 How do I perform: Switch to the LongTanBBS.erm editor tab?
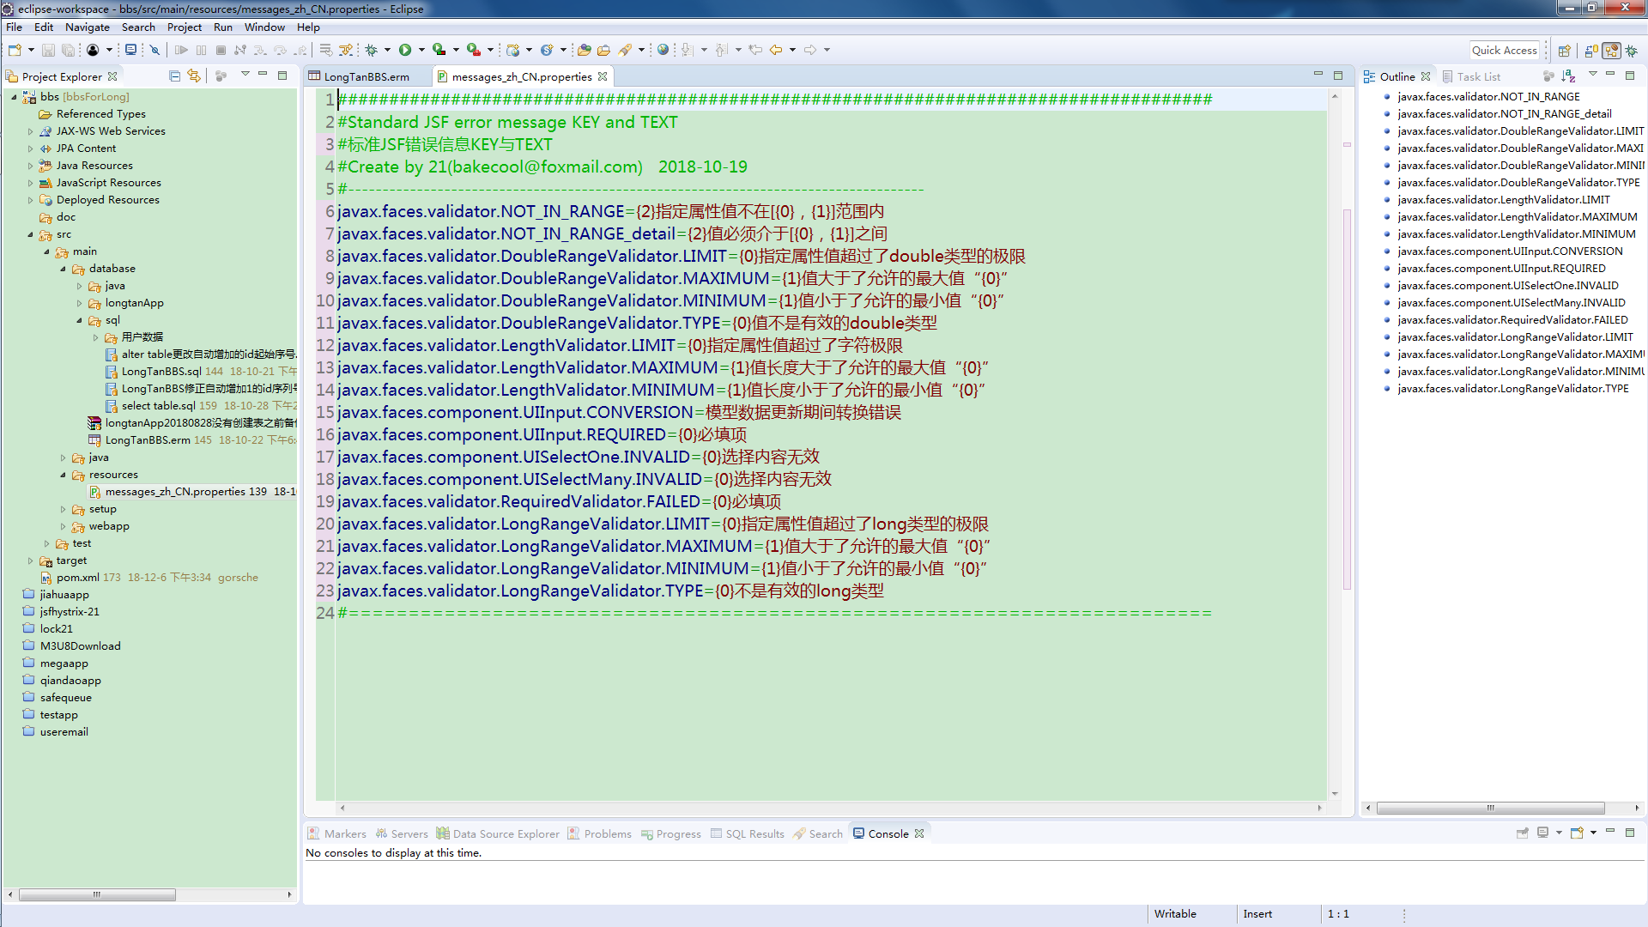click(367, 76)
